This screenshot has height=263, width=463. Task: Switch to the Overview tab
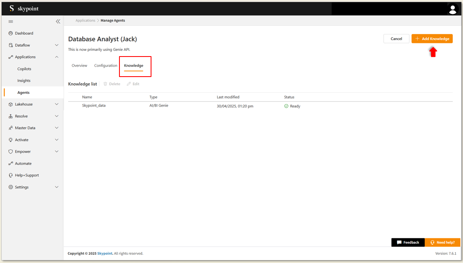coord(79,66)
